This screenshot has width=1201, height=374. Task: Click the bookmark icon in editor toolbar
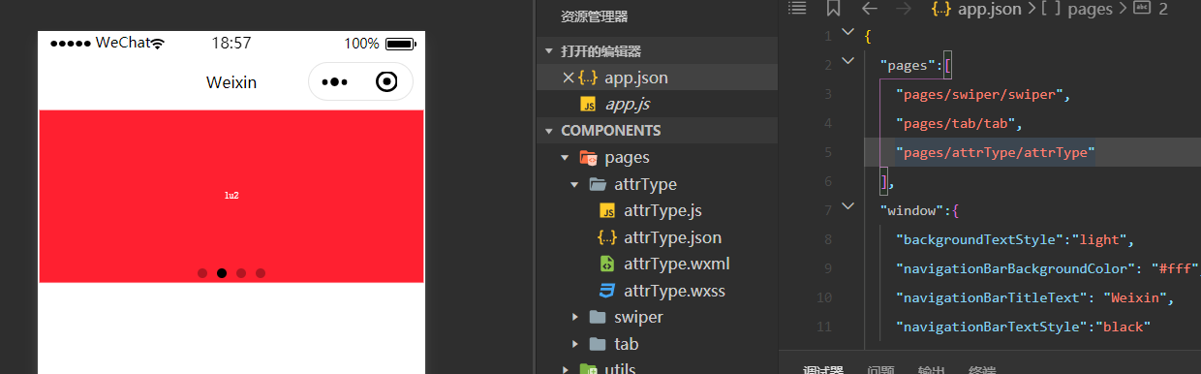[833, 9]
